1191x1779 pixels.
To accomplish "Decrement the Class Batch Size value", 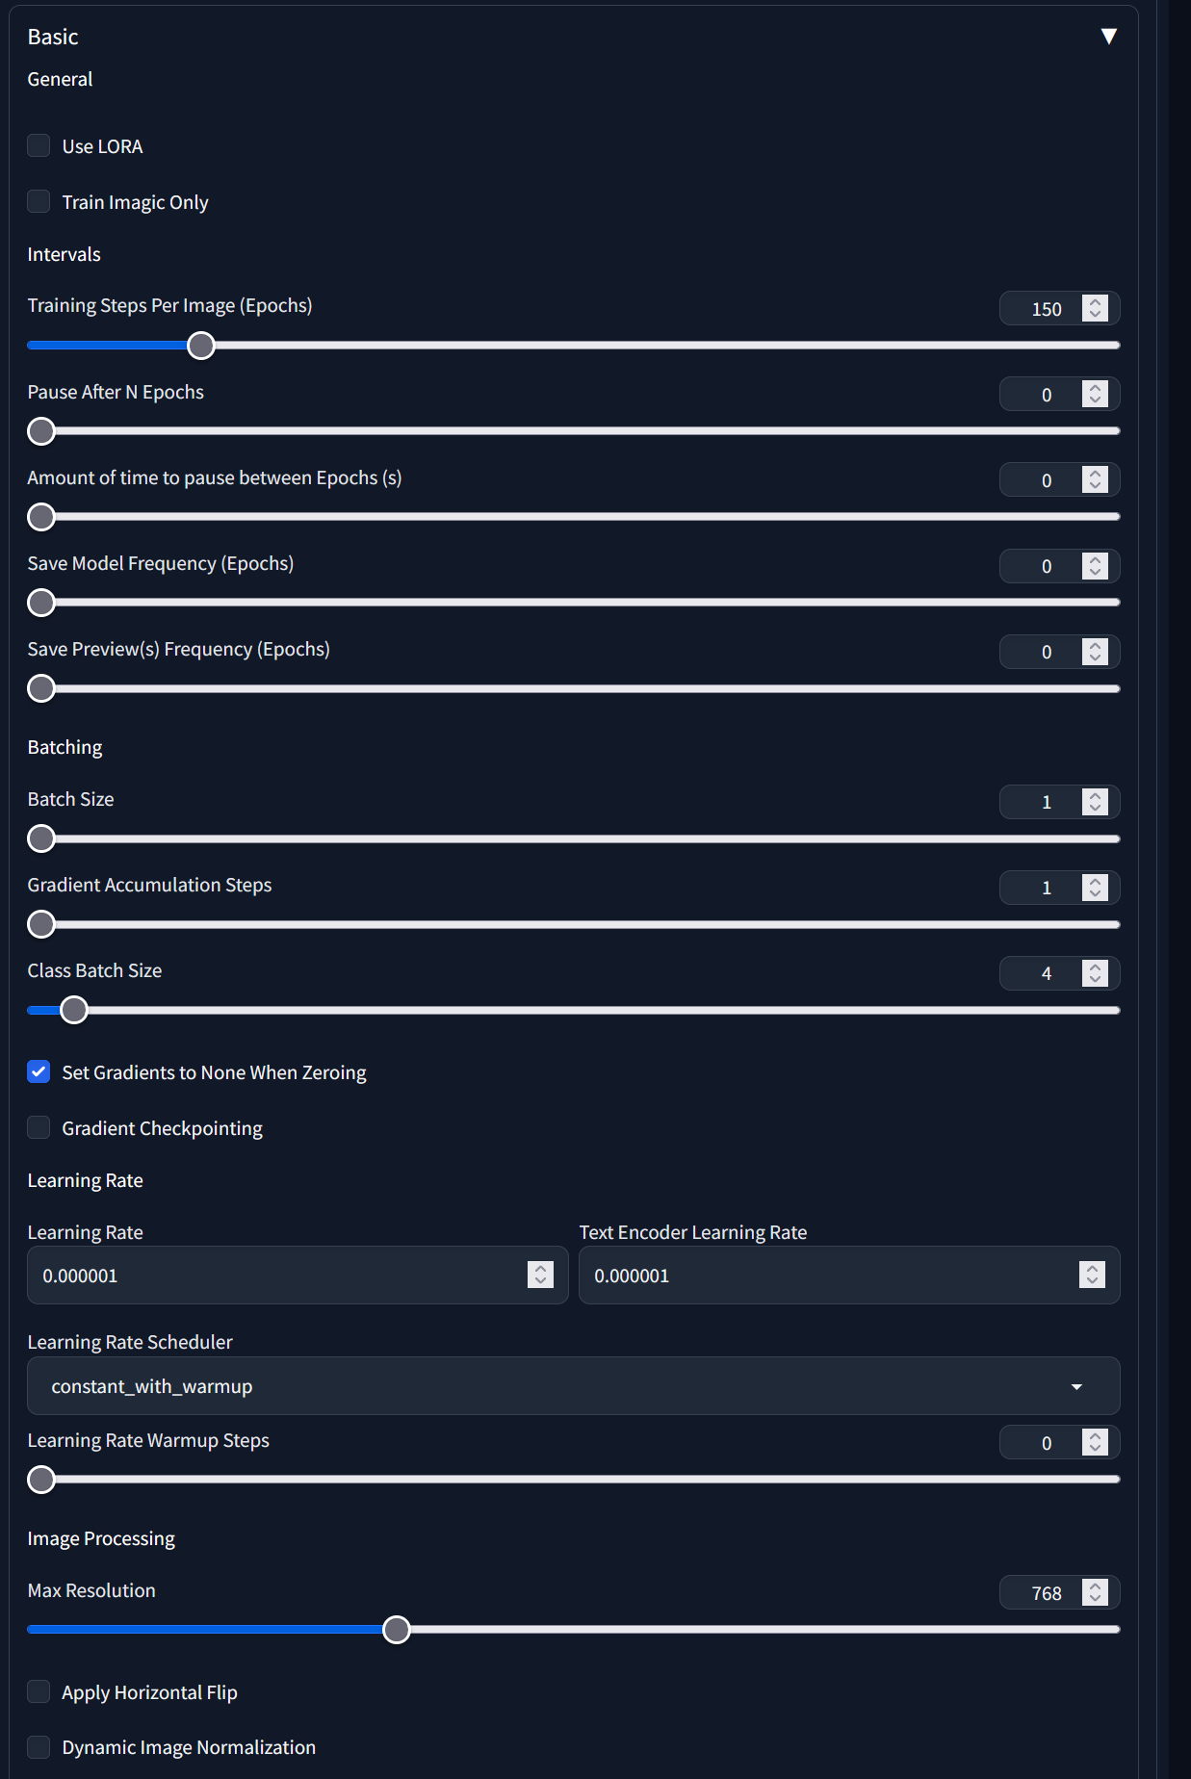I will coord(1095,978).
